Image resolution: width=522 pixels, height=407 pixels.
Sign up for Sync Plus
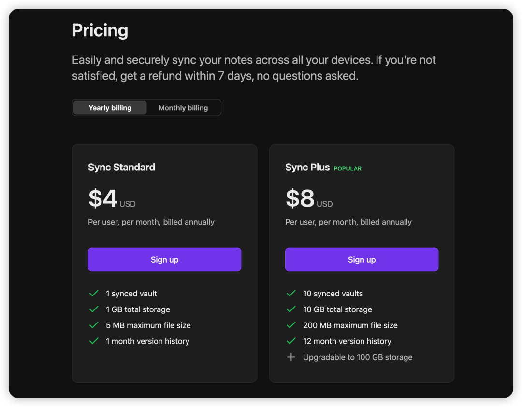(x=362, y=260)
